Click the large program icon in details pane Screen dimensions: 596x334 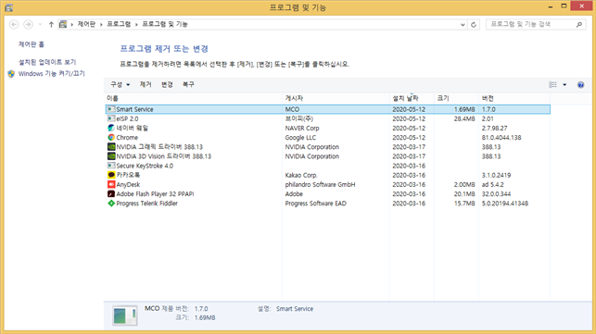click(125, 315)
